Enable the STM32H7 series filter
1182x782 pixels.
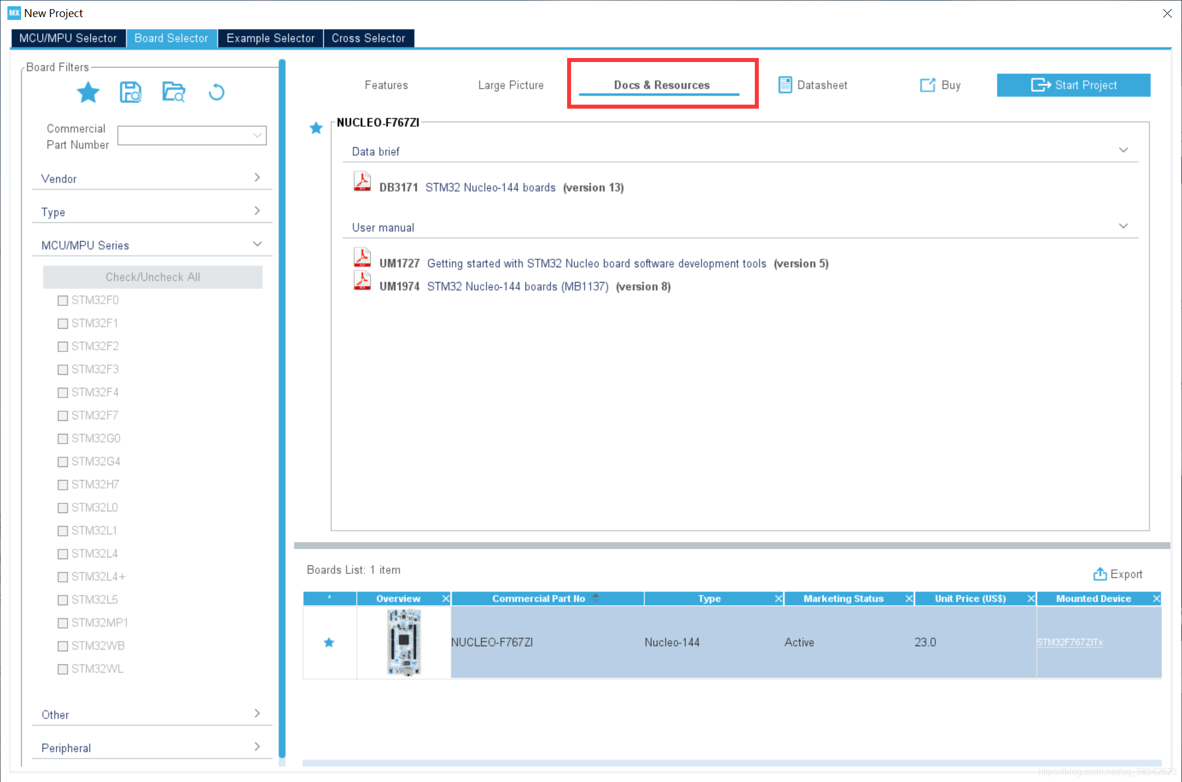(63, 485)
